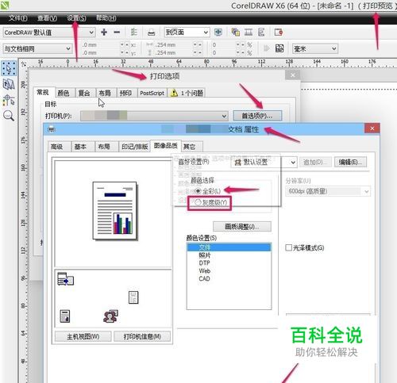Click the document transfer icon in the lower panel
This screenshot has height=383, width=397.
(65, 279)
